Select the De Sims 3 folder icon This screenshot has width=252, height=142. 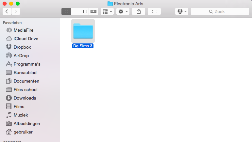click(x=83, y=31)
